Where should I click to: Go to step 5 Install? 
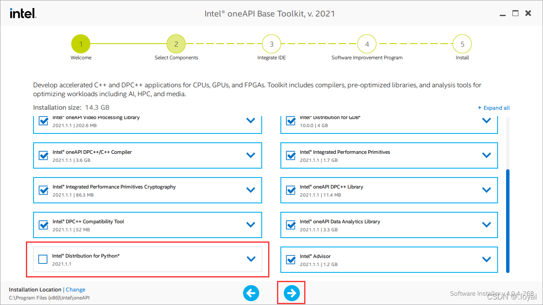[x=462, y=44]
